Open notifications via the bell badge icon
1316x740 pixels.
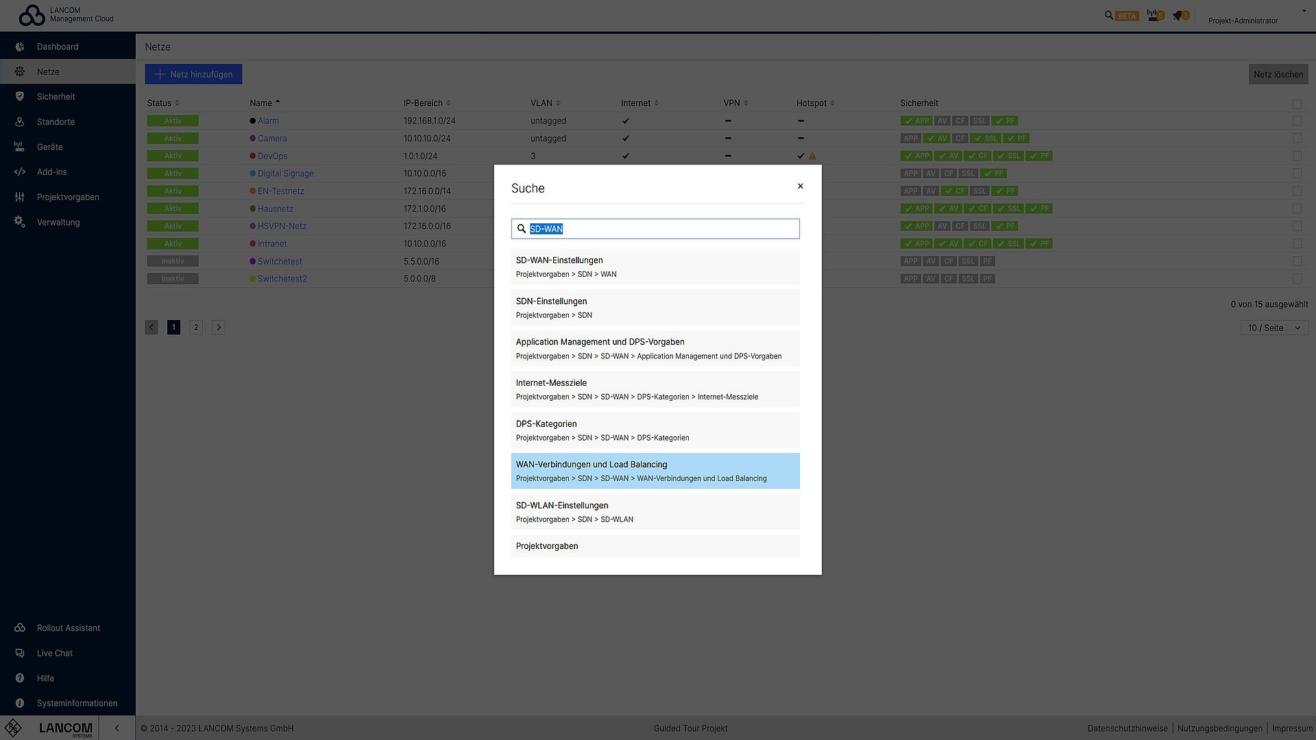pyautogui.click(x=1180, y=14)
